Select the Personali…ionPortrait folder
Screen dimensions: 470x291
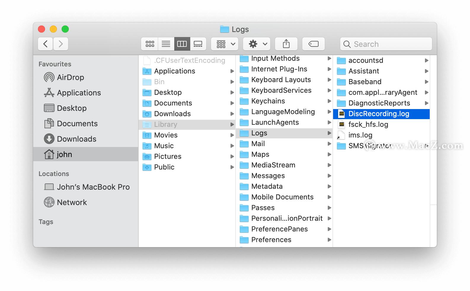coord(284,219)
